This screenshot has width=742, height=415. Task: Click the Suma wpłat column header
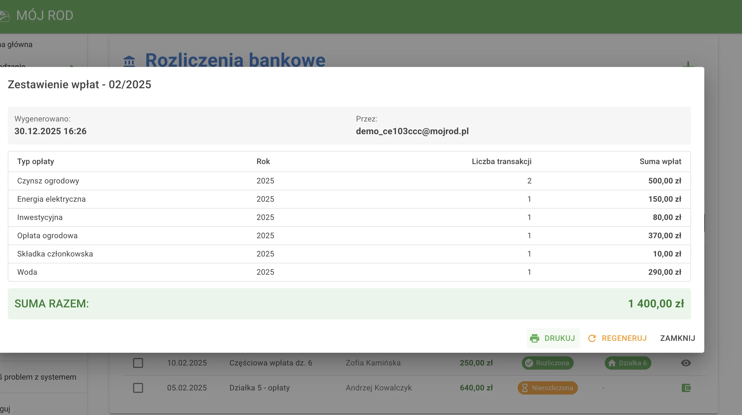tap(660, 162)
